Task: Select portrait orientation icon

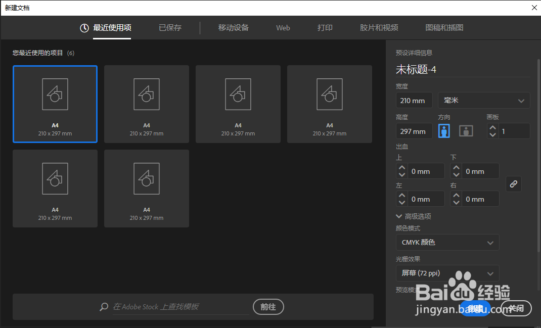Action: coord(444,131)
